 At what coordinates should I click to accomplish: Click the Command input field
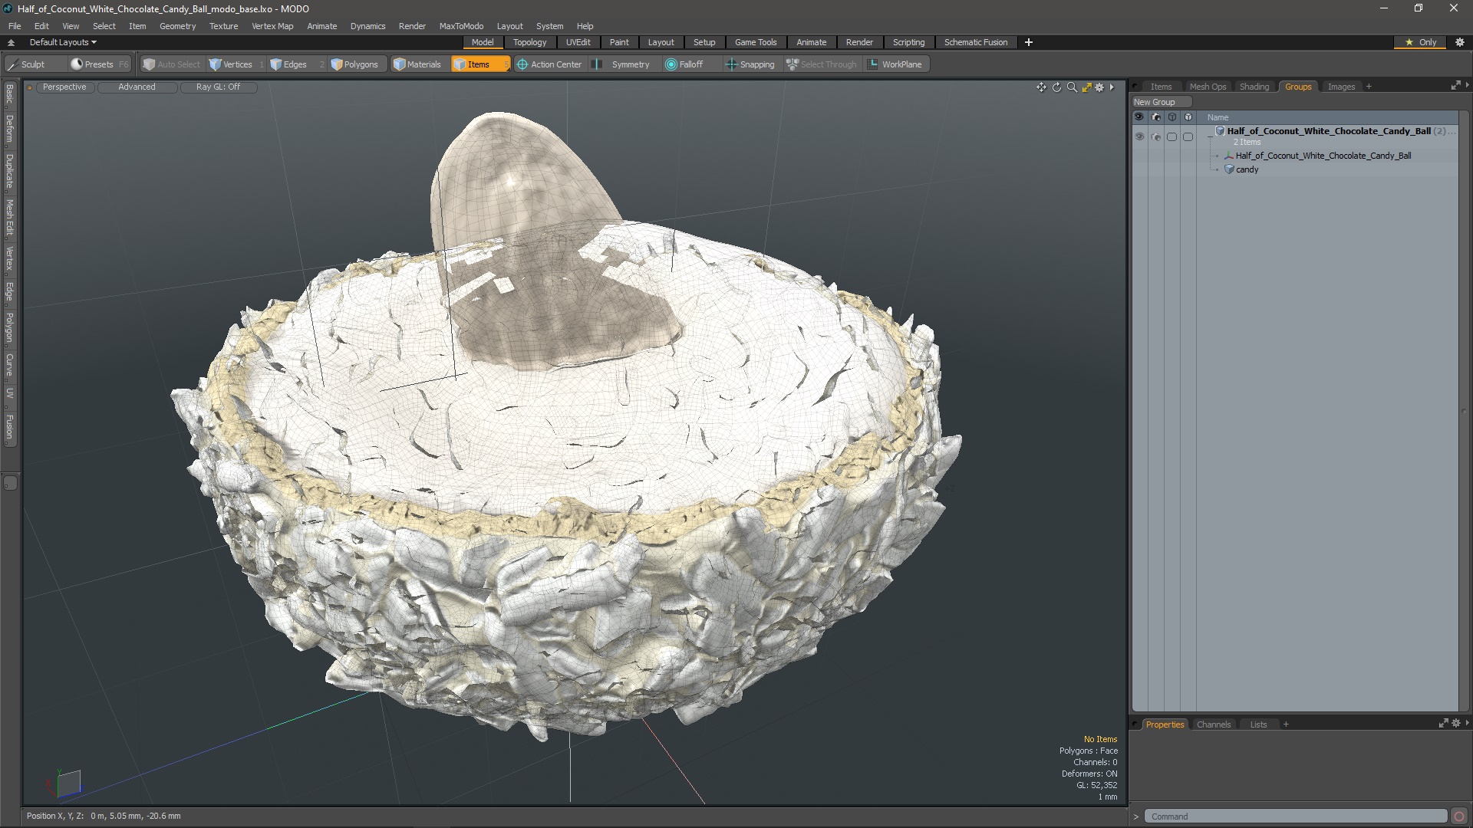tap(1295, 816)
